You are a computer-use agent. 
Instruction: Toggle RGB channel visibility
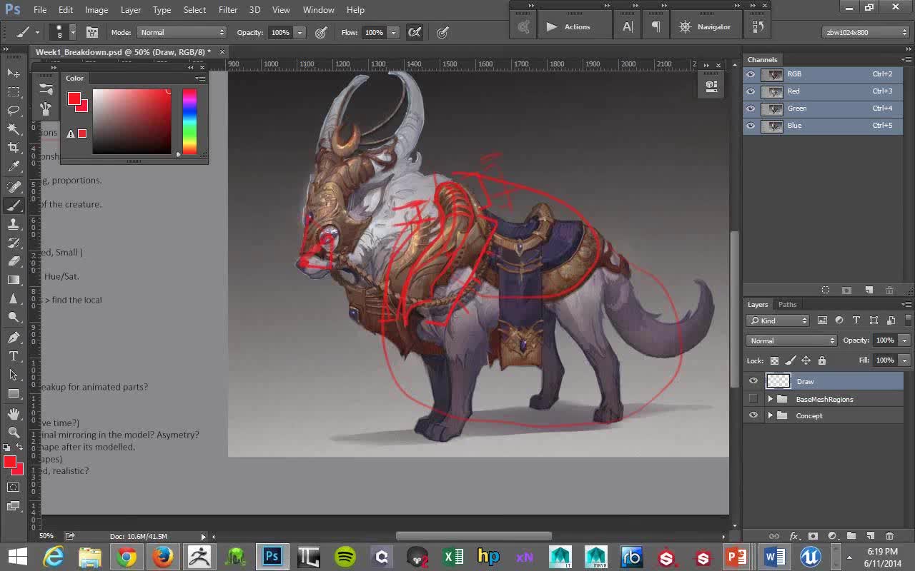(751, 74)
